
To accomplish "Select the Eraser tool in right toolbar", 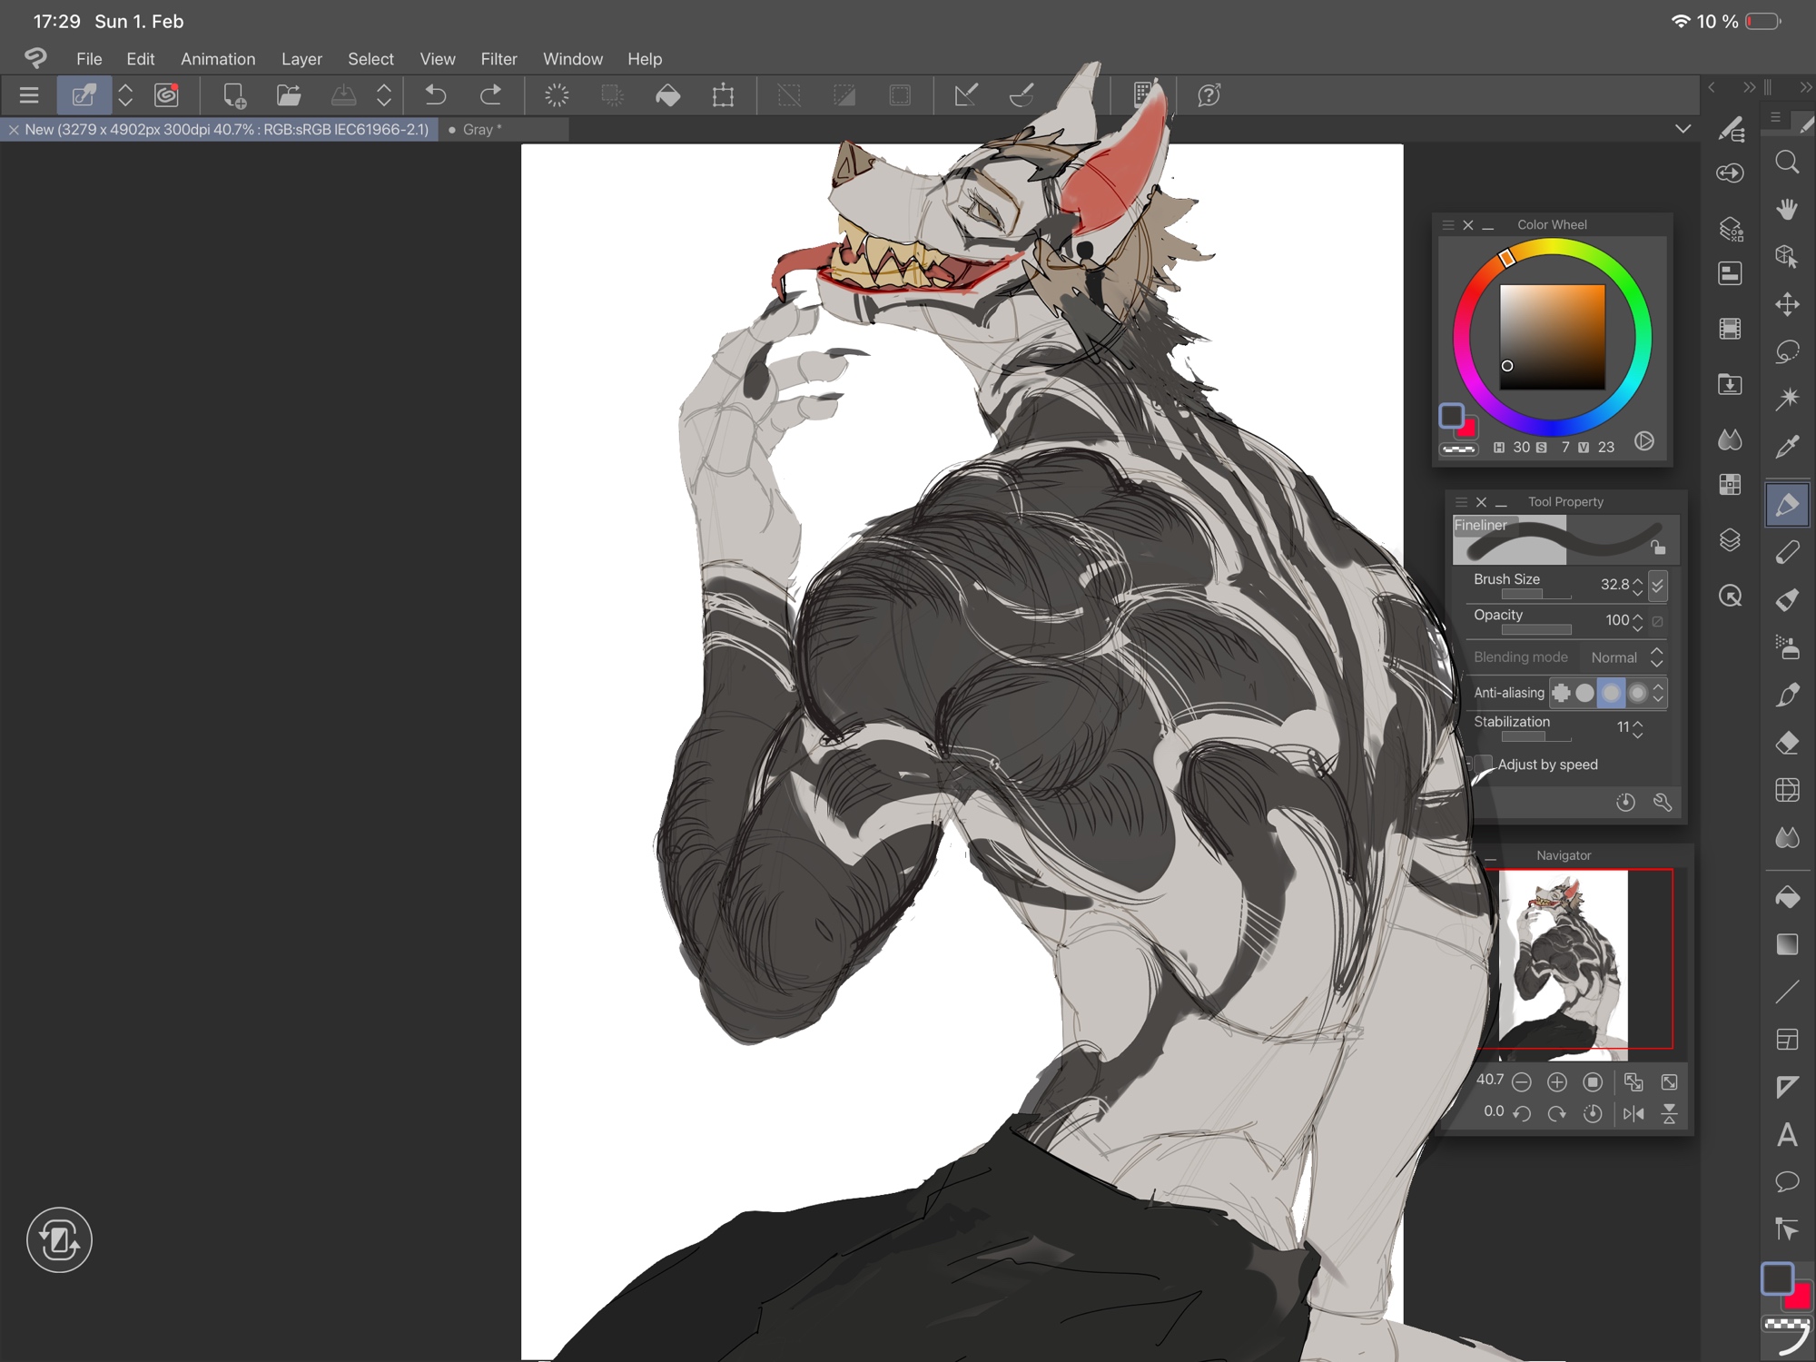I will [1787, 743].
